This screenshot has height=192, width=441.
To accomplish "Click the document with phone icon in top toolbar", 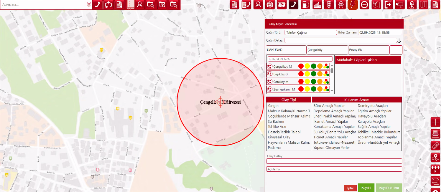I will point(246,5).
